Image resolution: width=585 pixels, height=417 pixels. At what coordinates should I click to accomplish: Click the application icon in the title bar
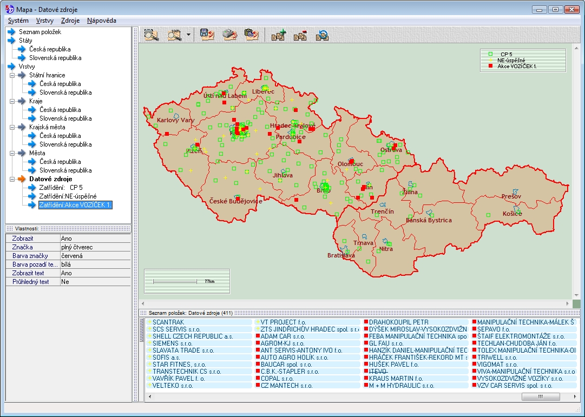(9, 9)
